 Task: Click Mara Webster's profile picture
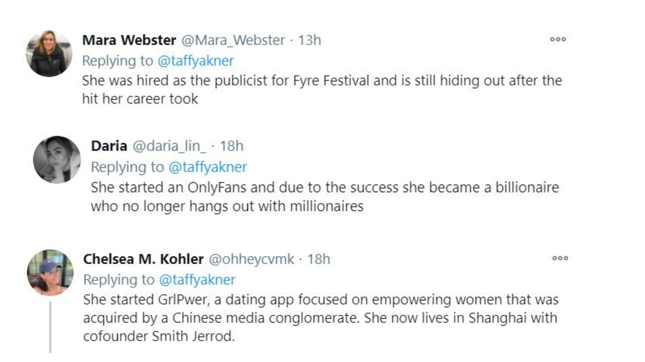point(49,54)
